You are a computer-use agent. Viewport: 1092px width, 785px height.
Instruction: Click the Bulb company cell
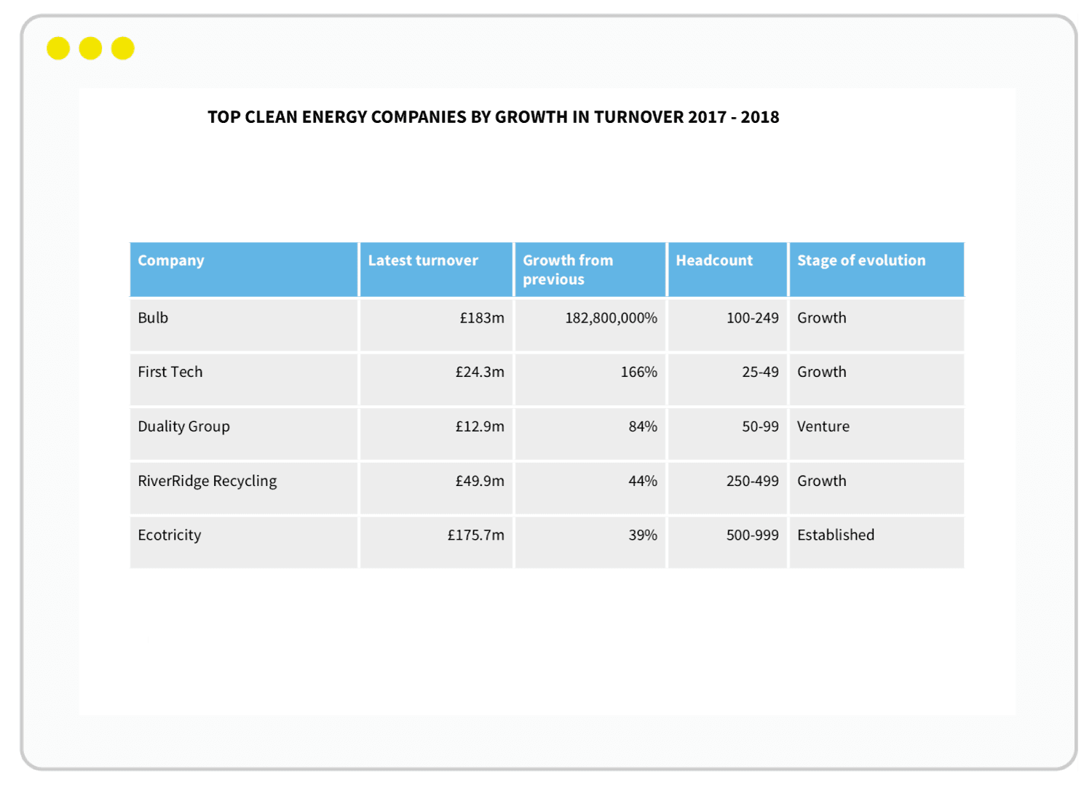(x=244, y=325)
